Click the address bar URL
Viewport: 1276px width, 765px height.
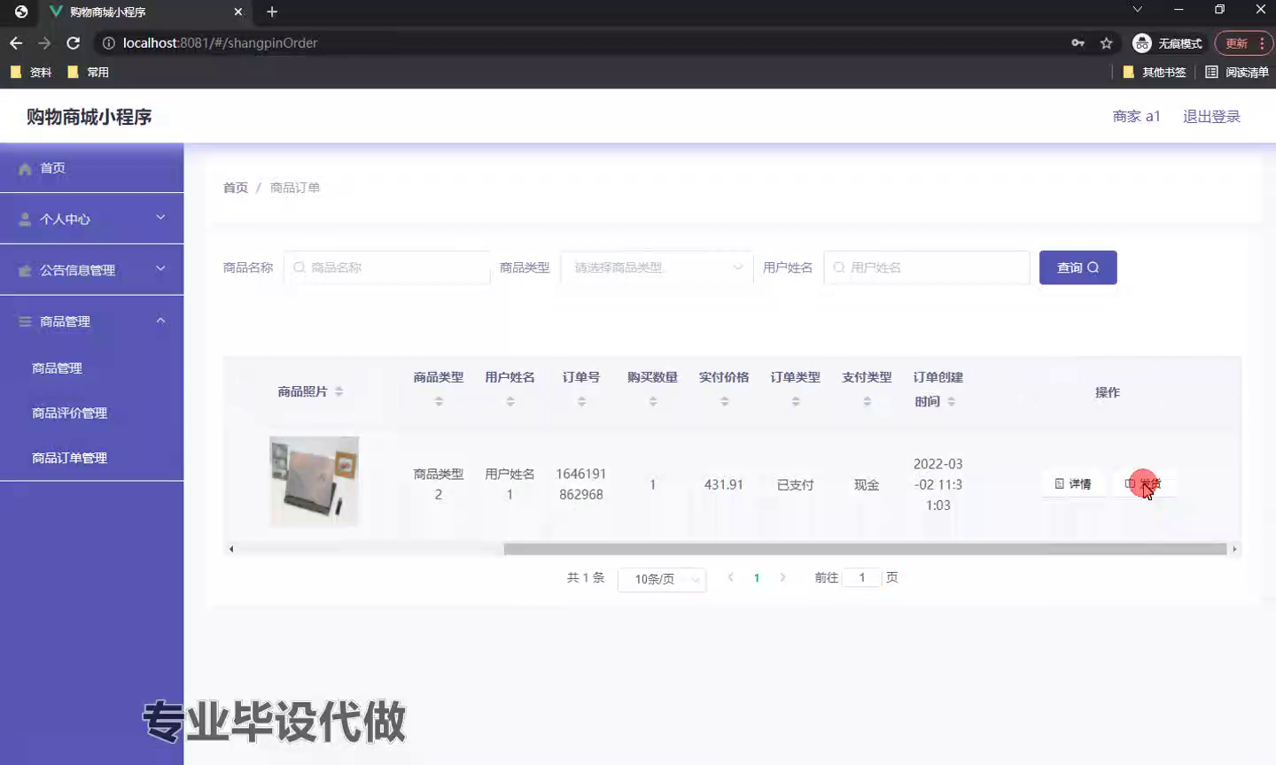point(220,42)
